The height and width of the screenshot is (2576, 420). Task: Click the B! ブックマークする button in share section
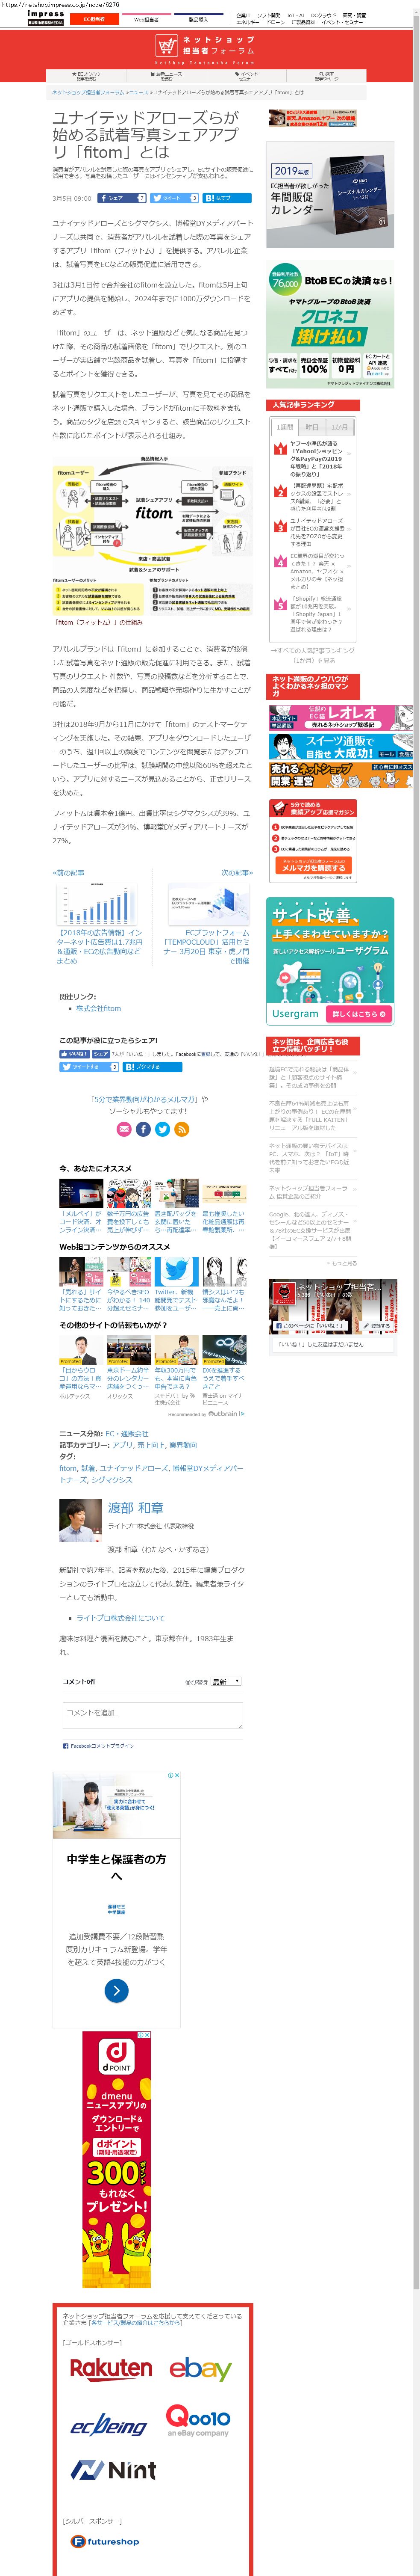(x=152, y=1067)
